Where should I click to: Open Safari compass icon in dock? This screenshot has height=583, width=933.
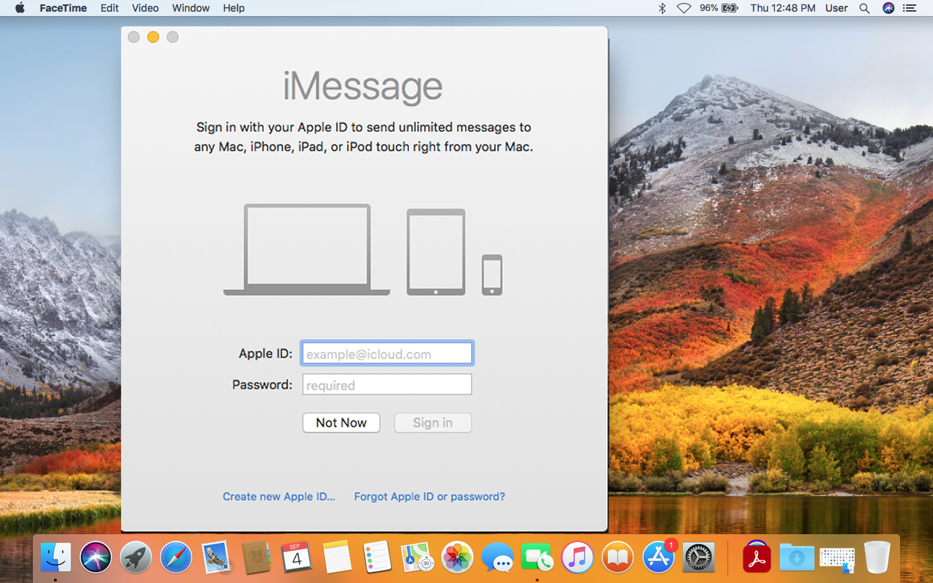click(176, 558)
